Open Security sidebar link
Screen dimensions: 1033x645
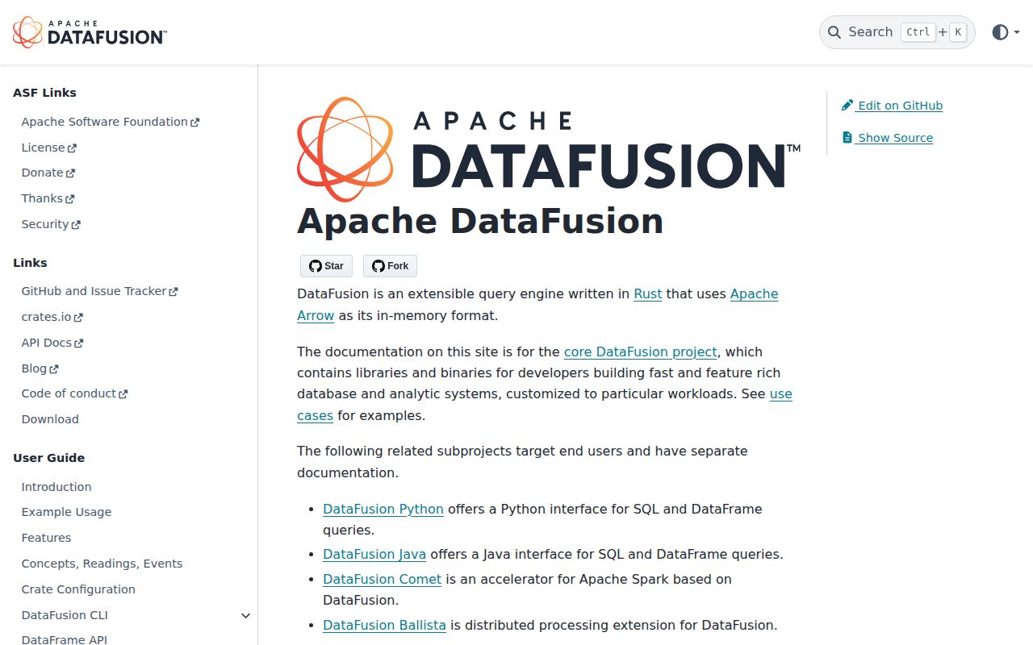[44, 224]
